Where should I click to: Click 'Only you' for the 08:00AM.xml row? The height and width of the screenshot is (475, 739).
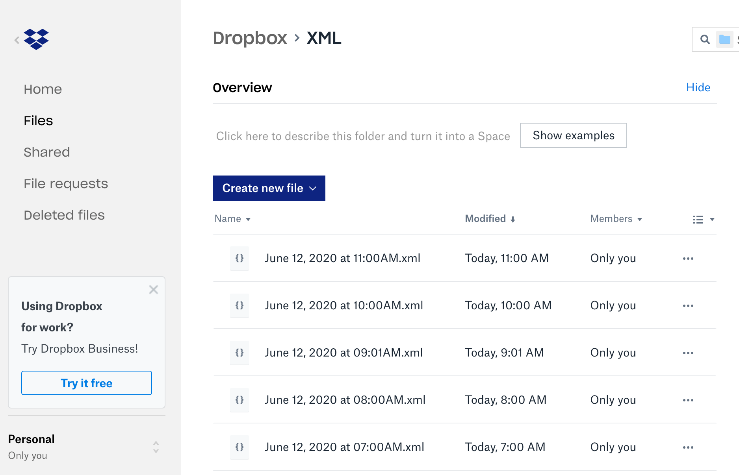pos(613,400)
